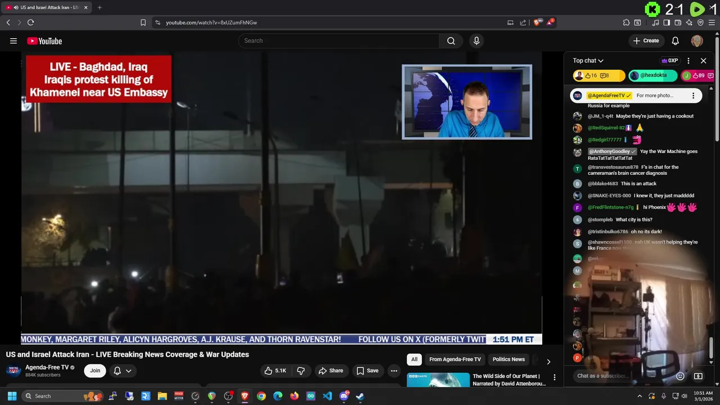Open the Brave Shields lion icon
The height and width of the screenshot is (405, 720).
pyautogui.click(x=537, y=22)
